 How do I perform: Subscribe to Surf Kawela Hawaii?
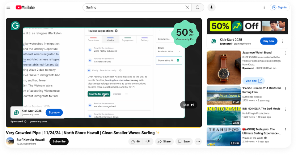(59, 141)
